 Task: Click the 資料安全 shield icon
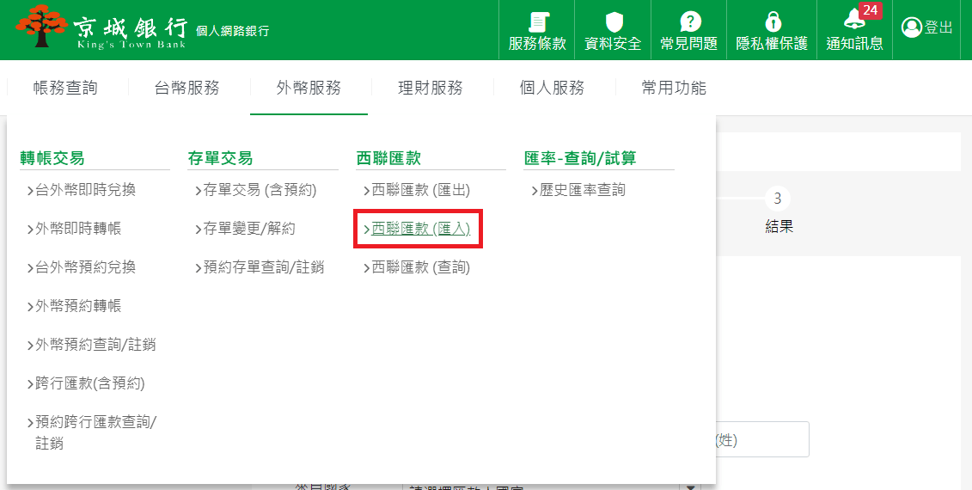click(613, 21)
